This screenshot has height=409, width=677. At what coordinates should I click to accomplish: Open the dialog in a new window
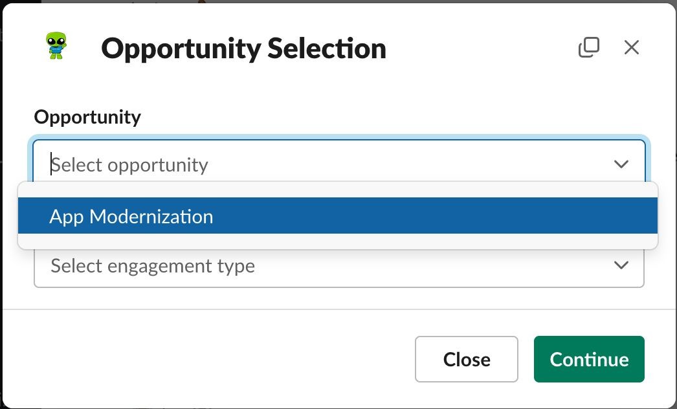(589, 47)
